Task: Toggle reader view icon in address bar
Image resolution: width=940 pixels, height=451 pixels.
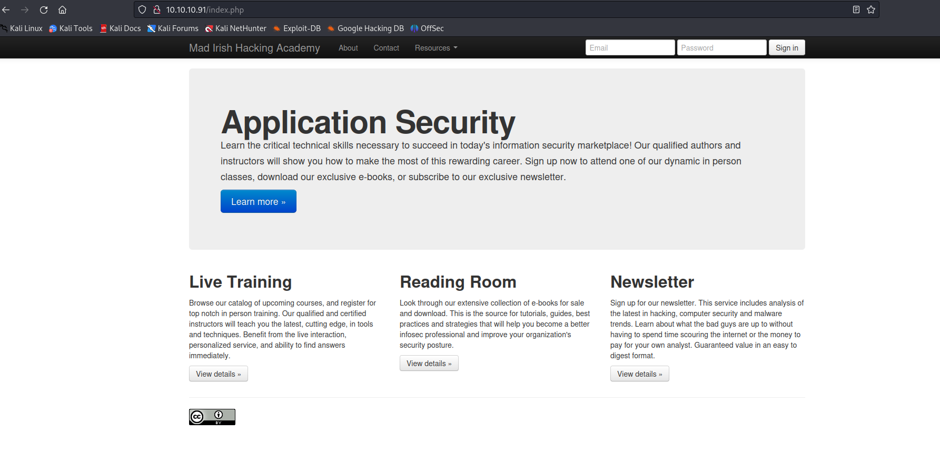Action: tap(856, 9)
